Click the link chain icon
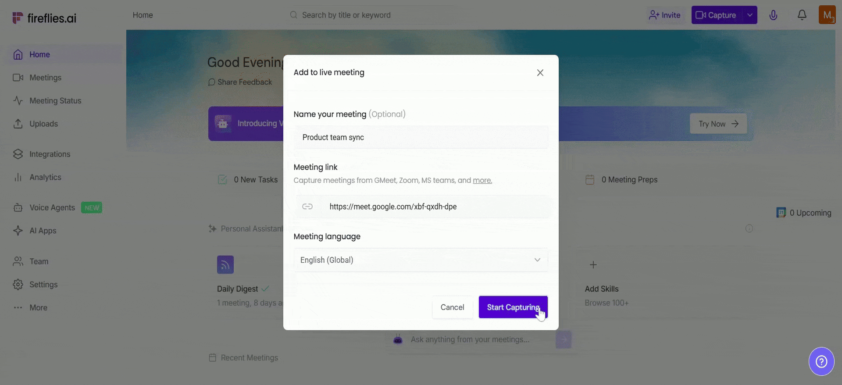 307,207
